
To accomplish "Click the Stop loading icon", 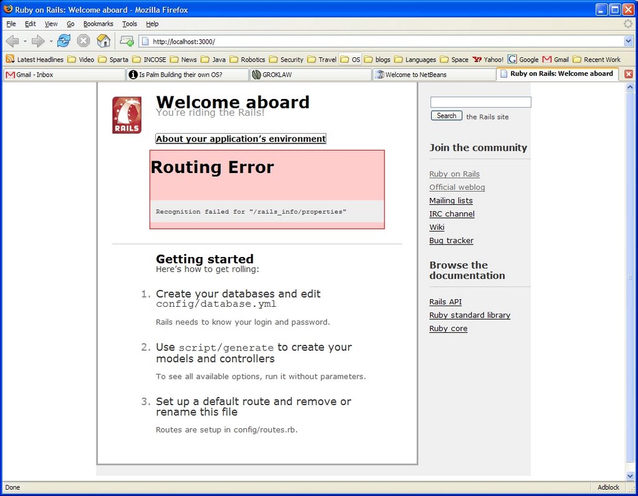I will 83,41.
